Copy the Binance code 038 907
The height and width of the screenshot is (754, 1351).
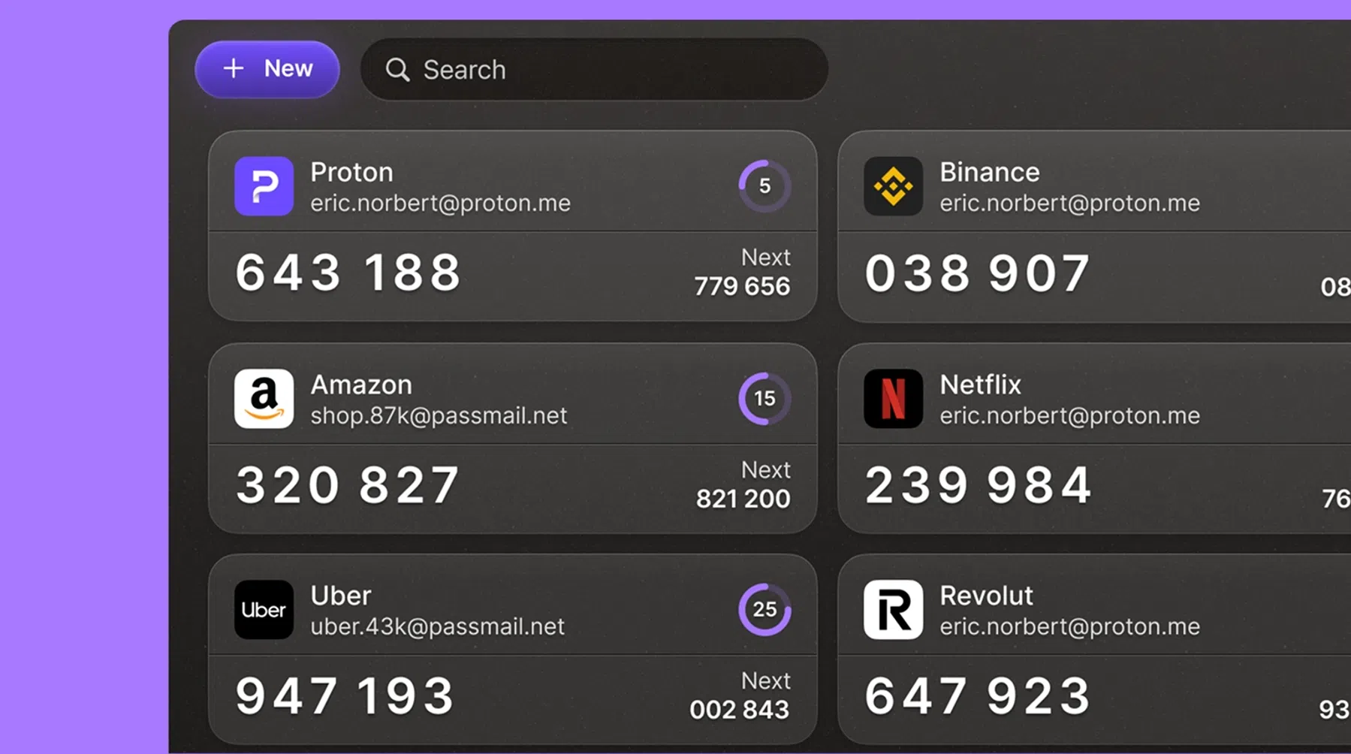tap(977, 273)
